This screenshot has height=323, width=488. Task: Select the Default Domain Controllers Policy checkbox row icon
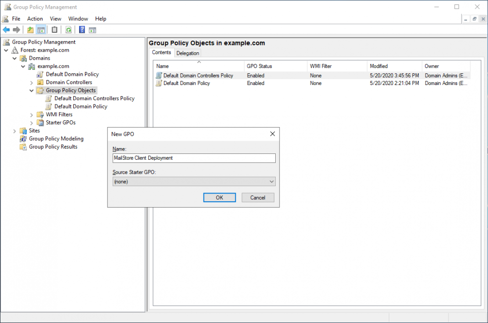[159, 75]
